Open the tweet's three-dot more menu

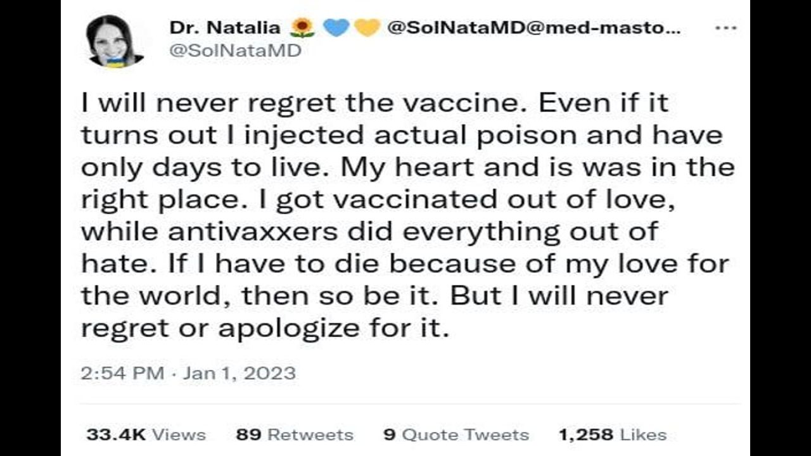(725, 28)
